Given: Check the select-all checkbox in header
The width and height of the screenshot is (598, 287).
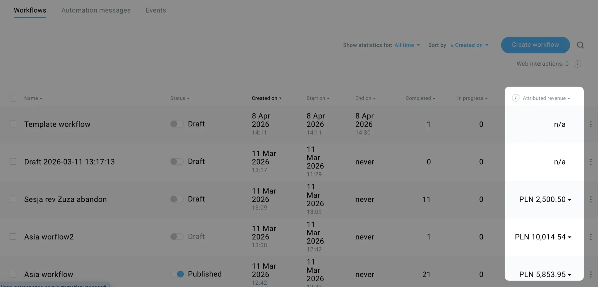Looking at the screenshot, I should [13, 98].
